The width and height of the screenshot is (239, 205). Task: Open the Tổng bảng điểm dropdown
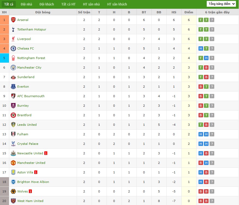click(x=221, y=4)
